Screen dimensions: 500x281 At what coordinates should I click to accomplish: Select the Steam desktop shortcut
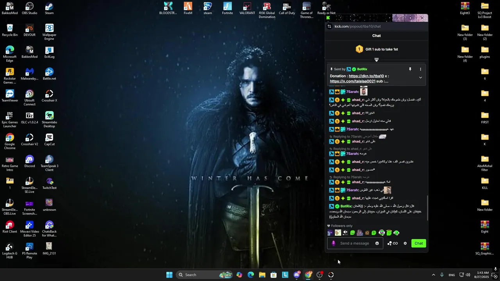click(x=49, y=9)
